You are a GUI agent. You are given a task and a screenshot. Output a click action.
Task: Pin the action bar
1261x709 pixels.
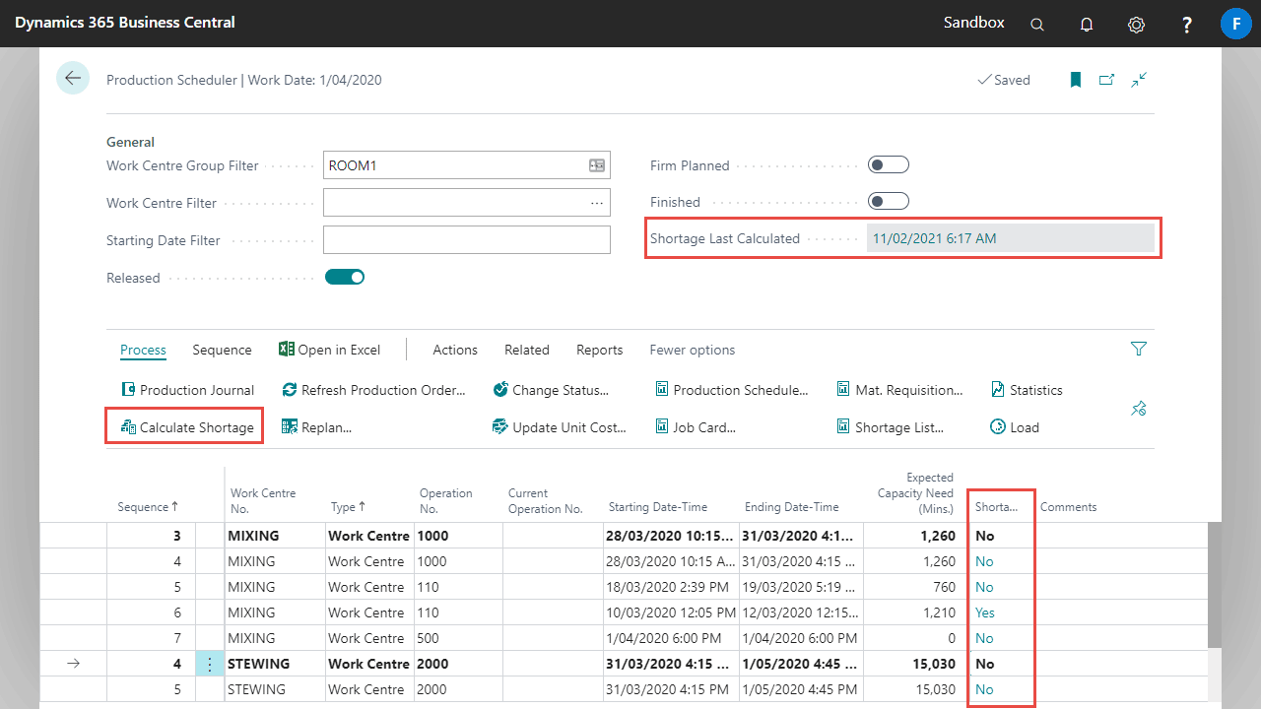point(1139,408)
